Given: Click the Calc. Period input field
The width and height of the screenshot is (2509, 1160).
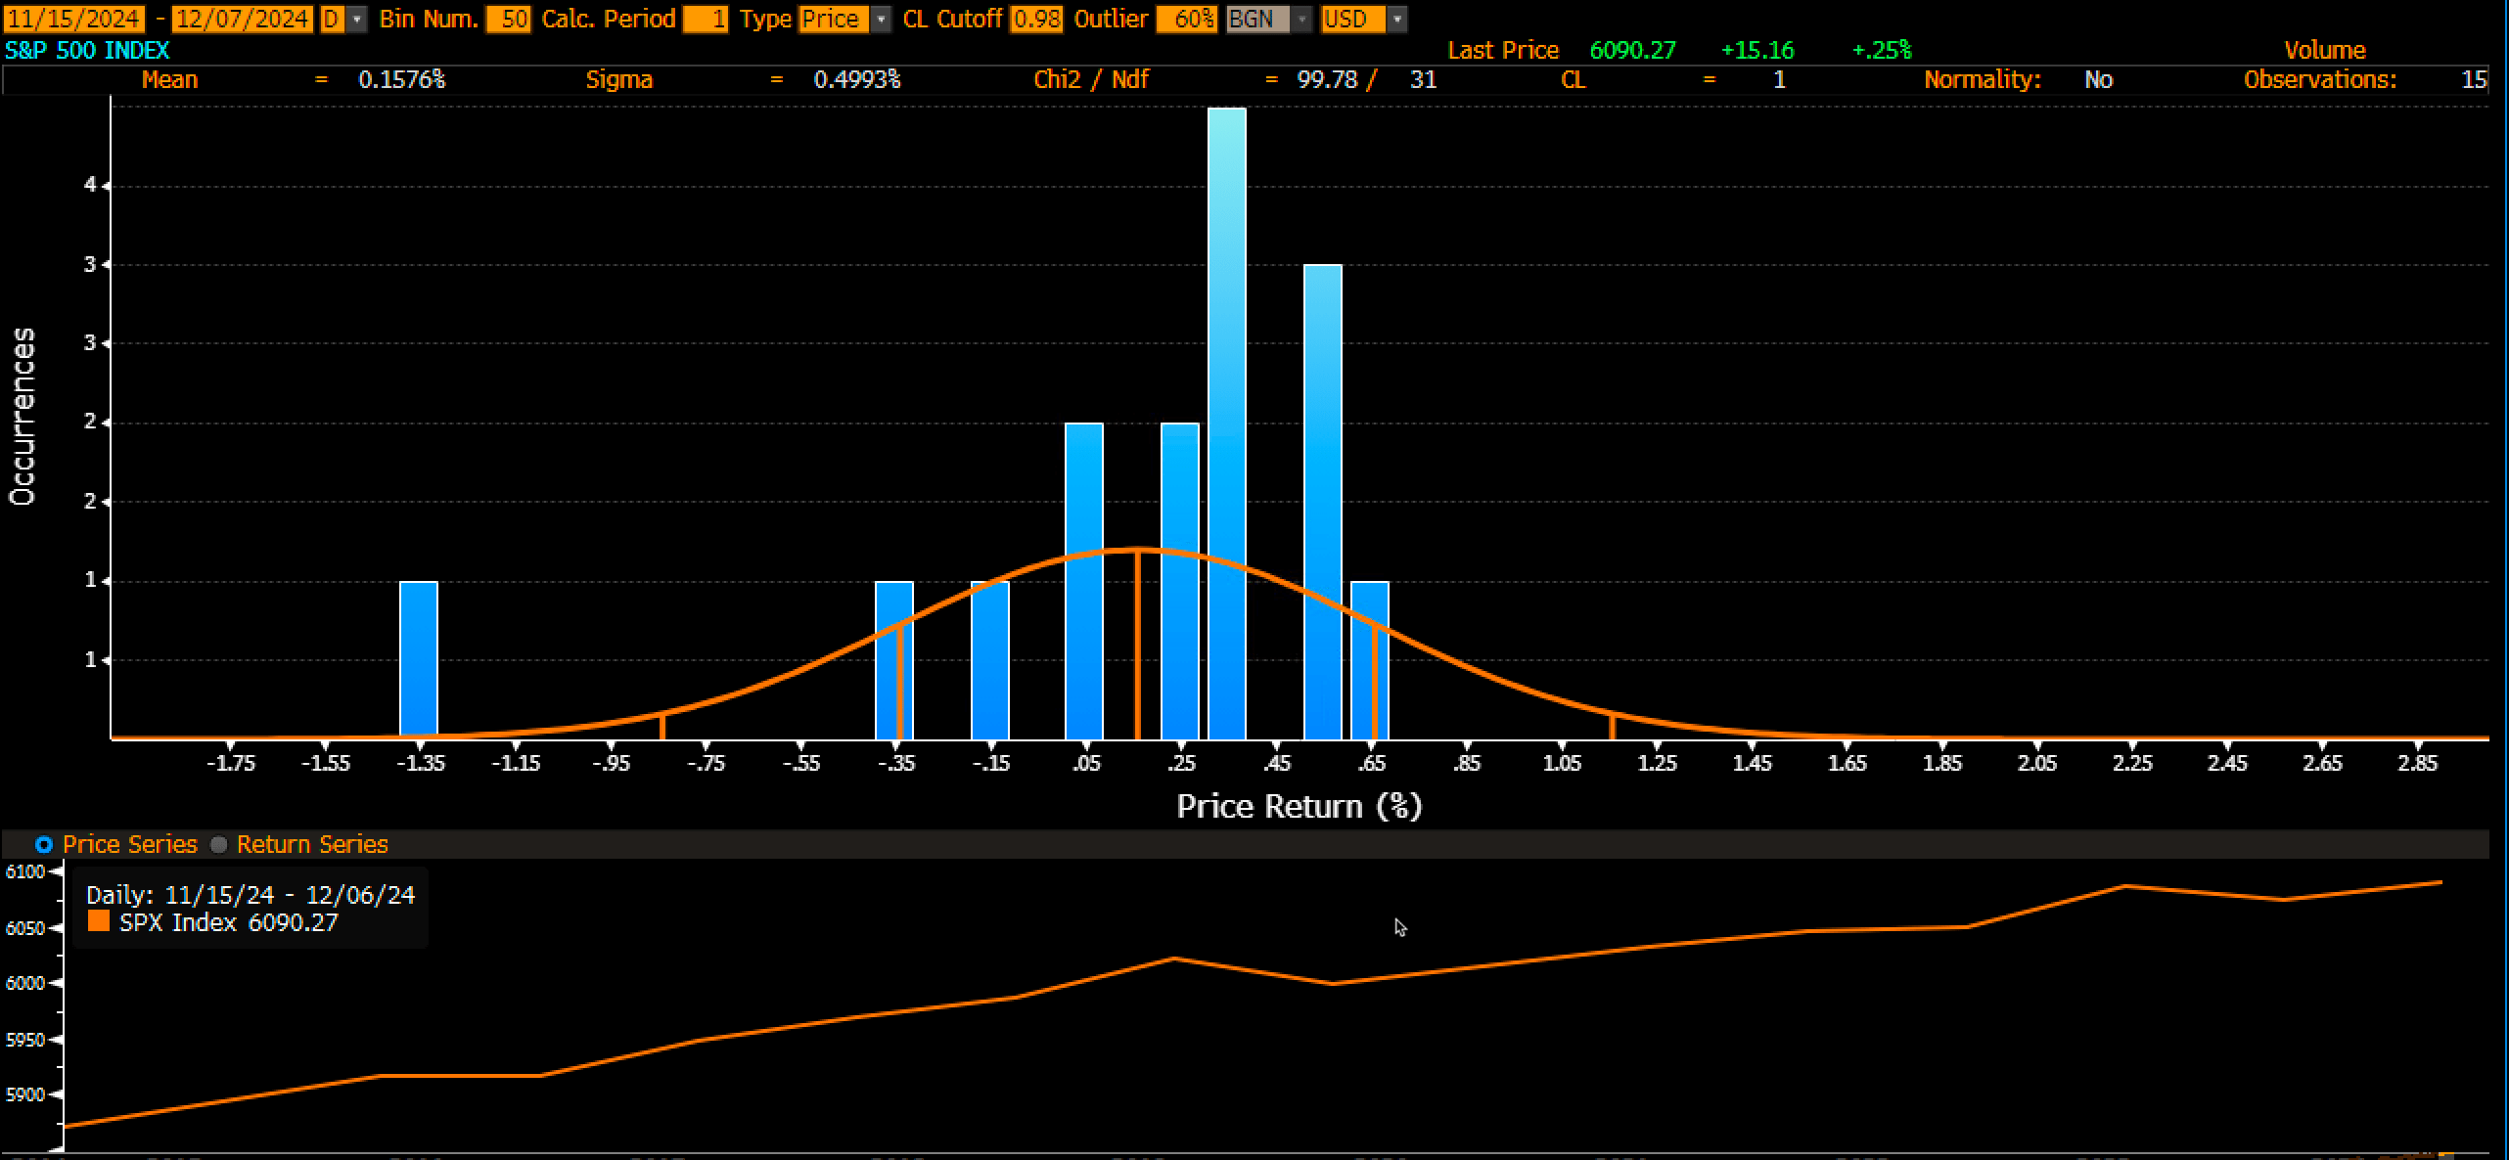Looking at the screenshot, I should [705, 19].
